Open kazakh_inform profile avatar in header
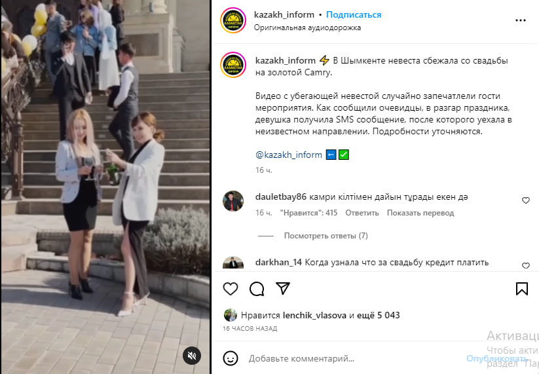 point(233,20)
